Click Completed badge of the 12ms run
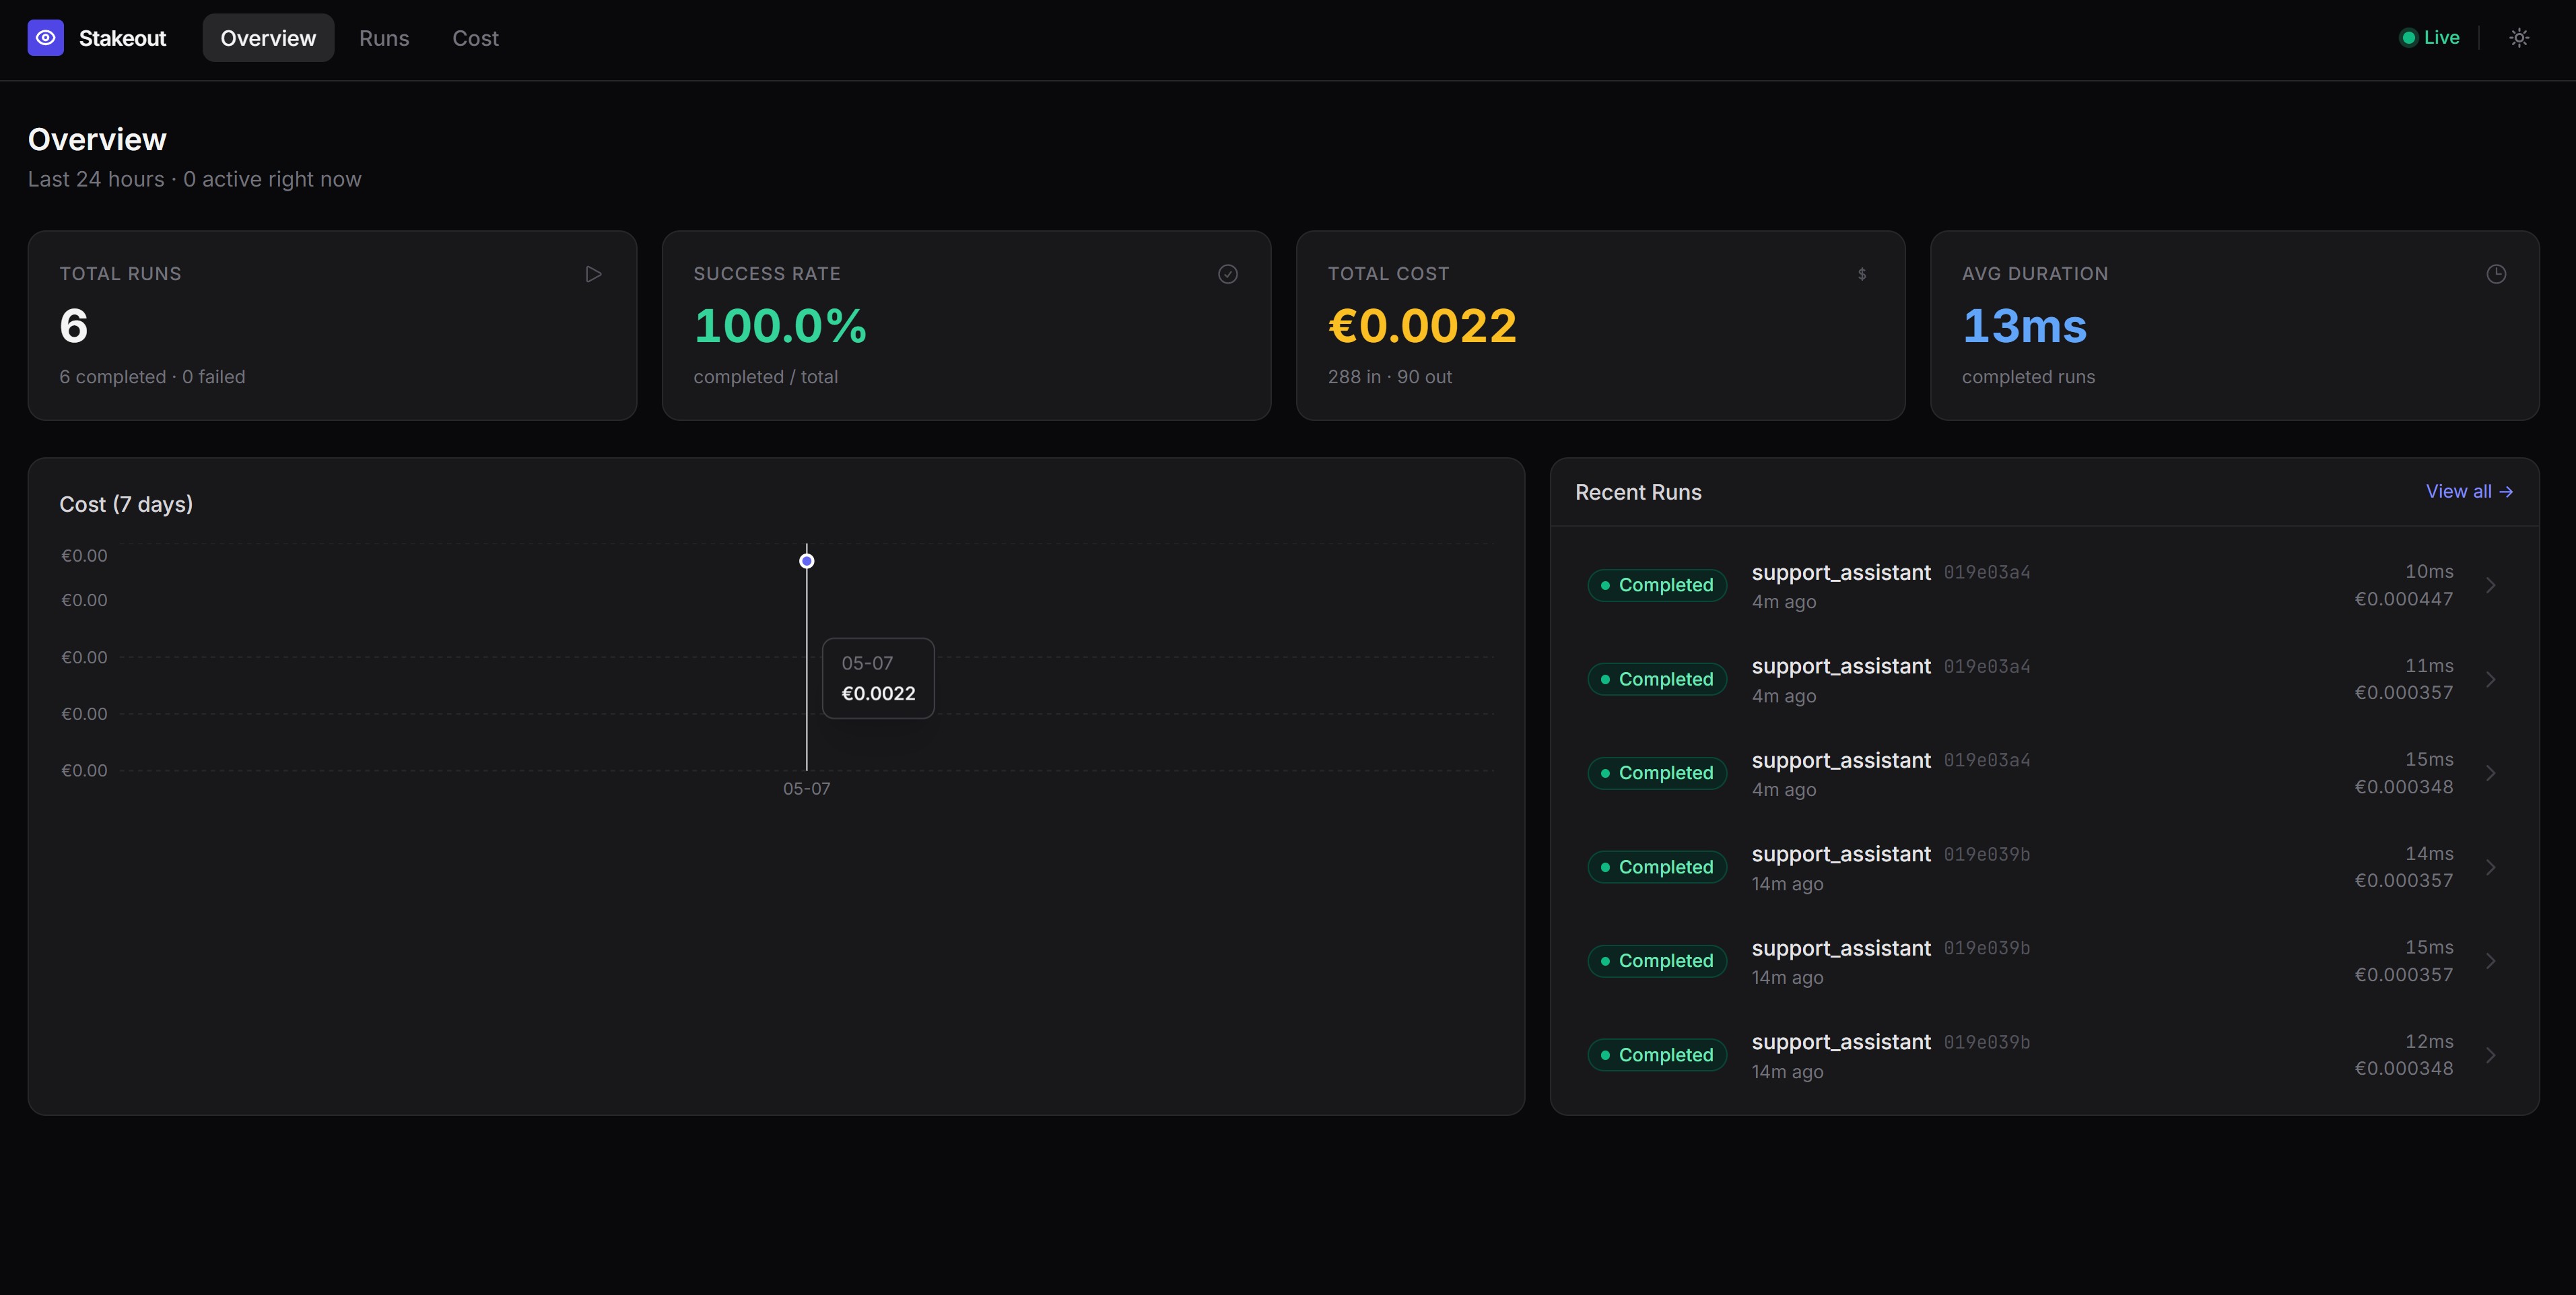This screenshot has height=1295, width=2576. [x=1657, y=1055]
